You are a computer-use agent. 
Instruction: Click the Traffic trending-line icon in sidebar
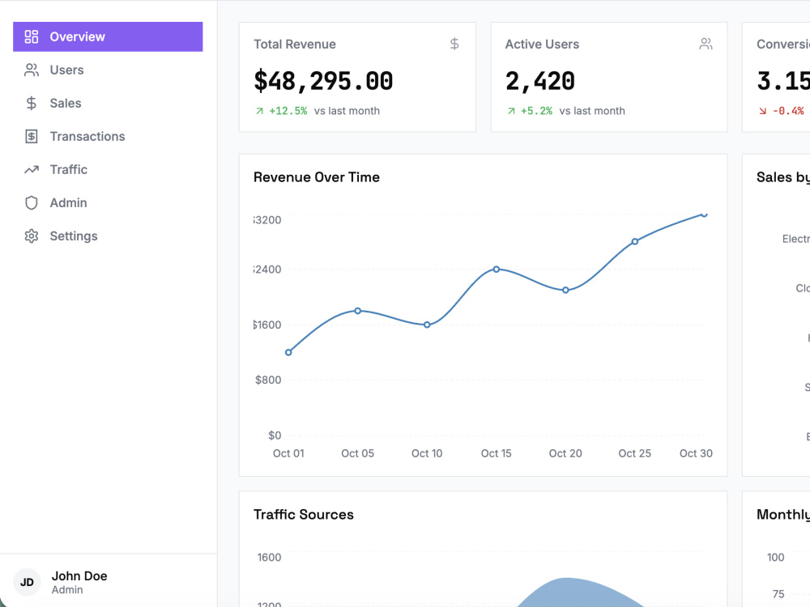pos(32,169)
